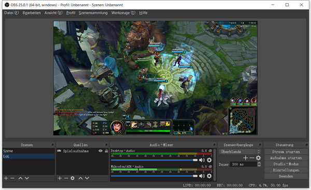
Task: Open Desktop-Audio settings gear
Action: coord(209,160)
